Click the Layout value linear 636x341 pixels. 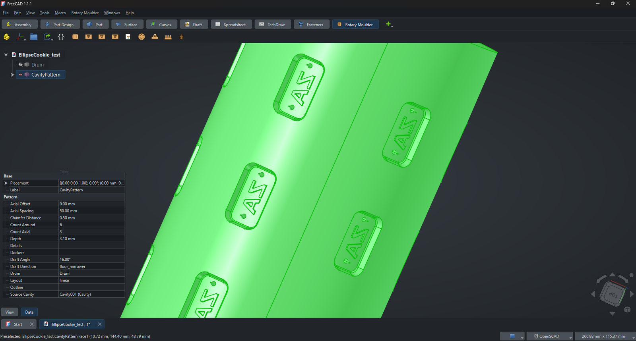[91, 280]
